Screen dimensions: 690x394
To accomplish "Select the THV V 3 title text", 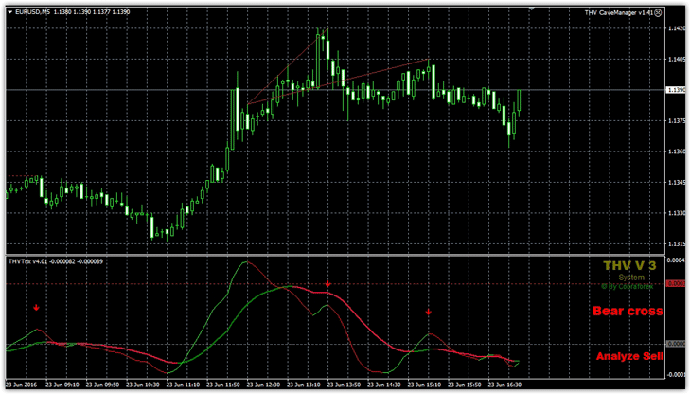I will [630, 266].
